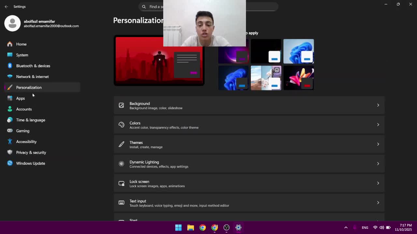Screen dimensions: 417x234
Task: Click the Windows Update sync icon
Action: point(10,163)
